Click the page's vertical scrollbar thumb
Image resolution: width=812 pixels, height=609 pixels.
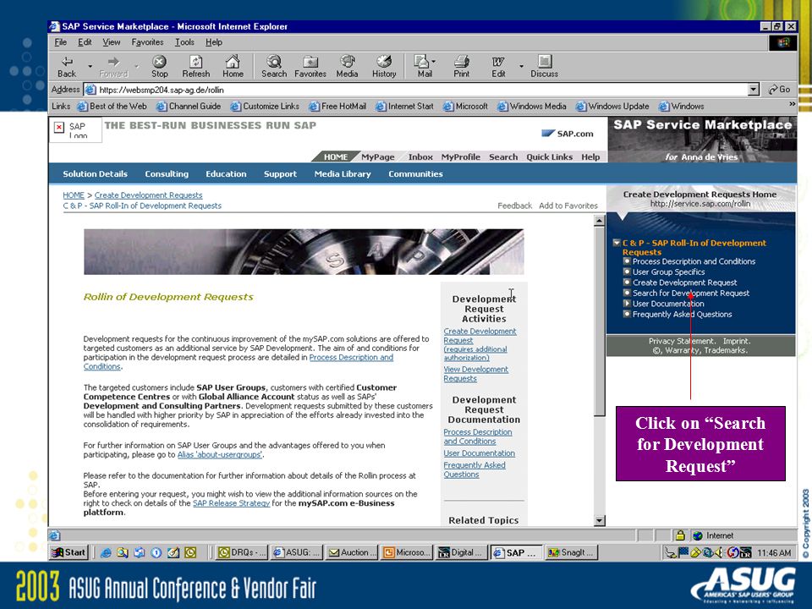click(x=599, y=321)
